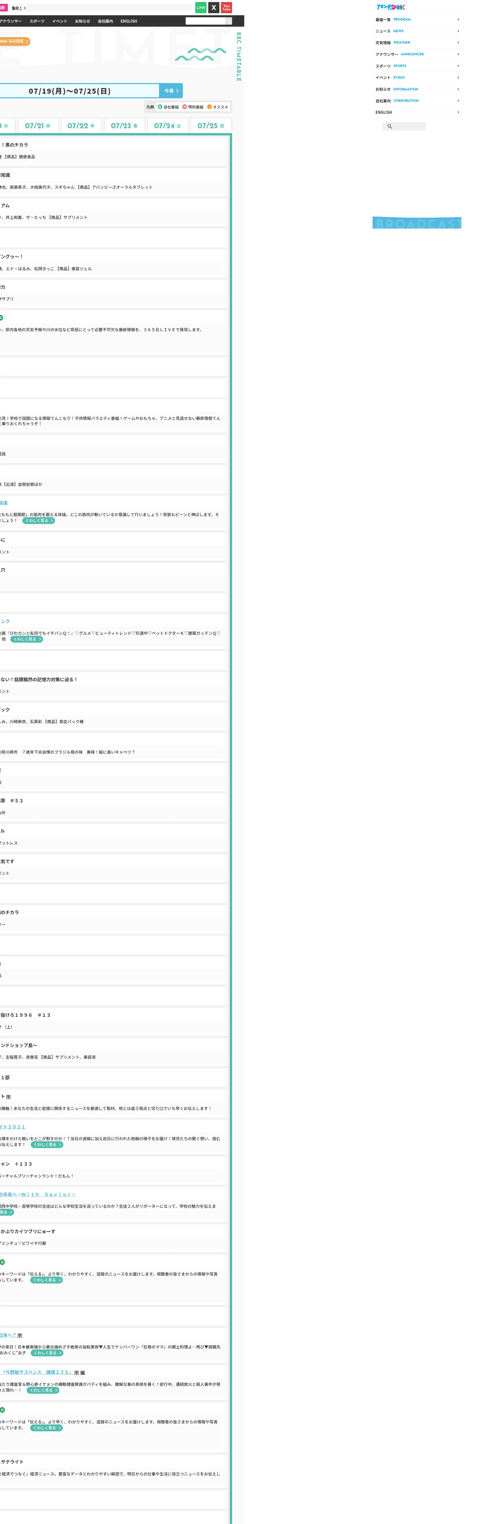This screenshot has width=487, height=1524.
Task: Click くわしく見る for the 2021 baseball highlight program
Action: [x=47, y=1145]
